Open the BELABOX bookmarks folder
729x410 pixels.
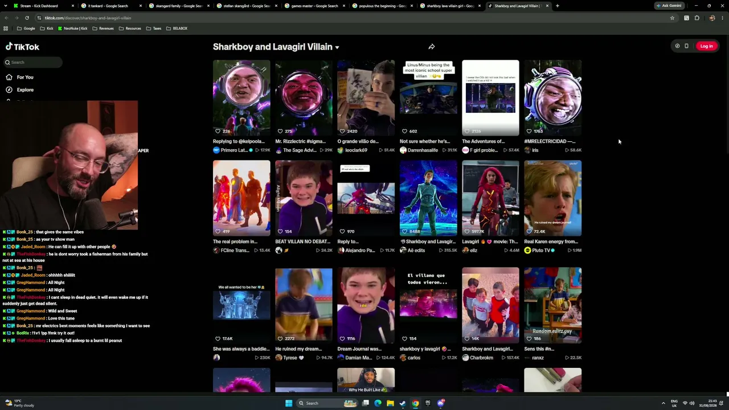click(x=177, y=28)
